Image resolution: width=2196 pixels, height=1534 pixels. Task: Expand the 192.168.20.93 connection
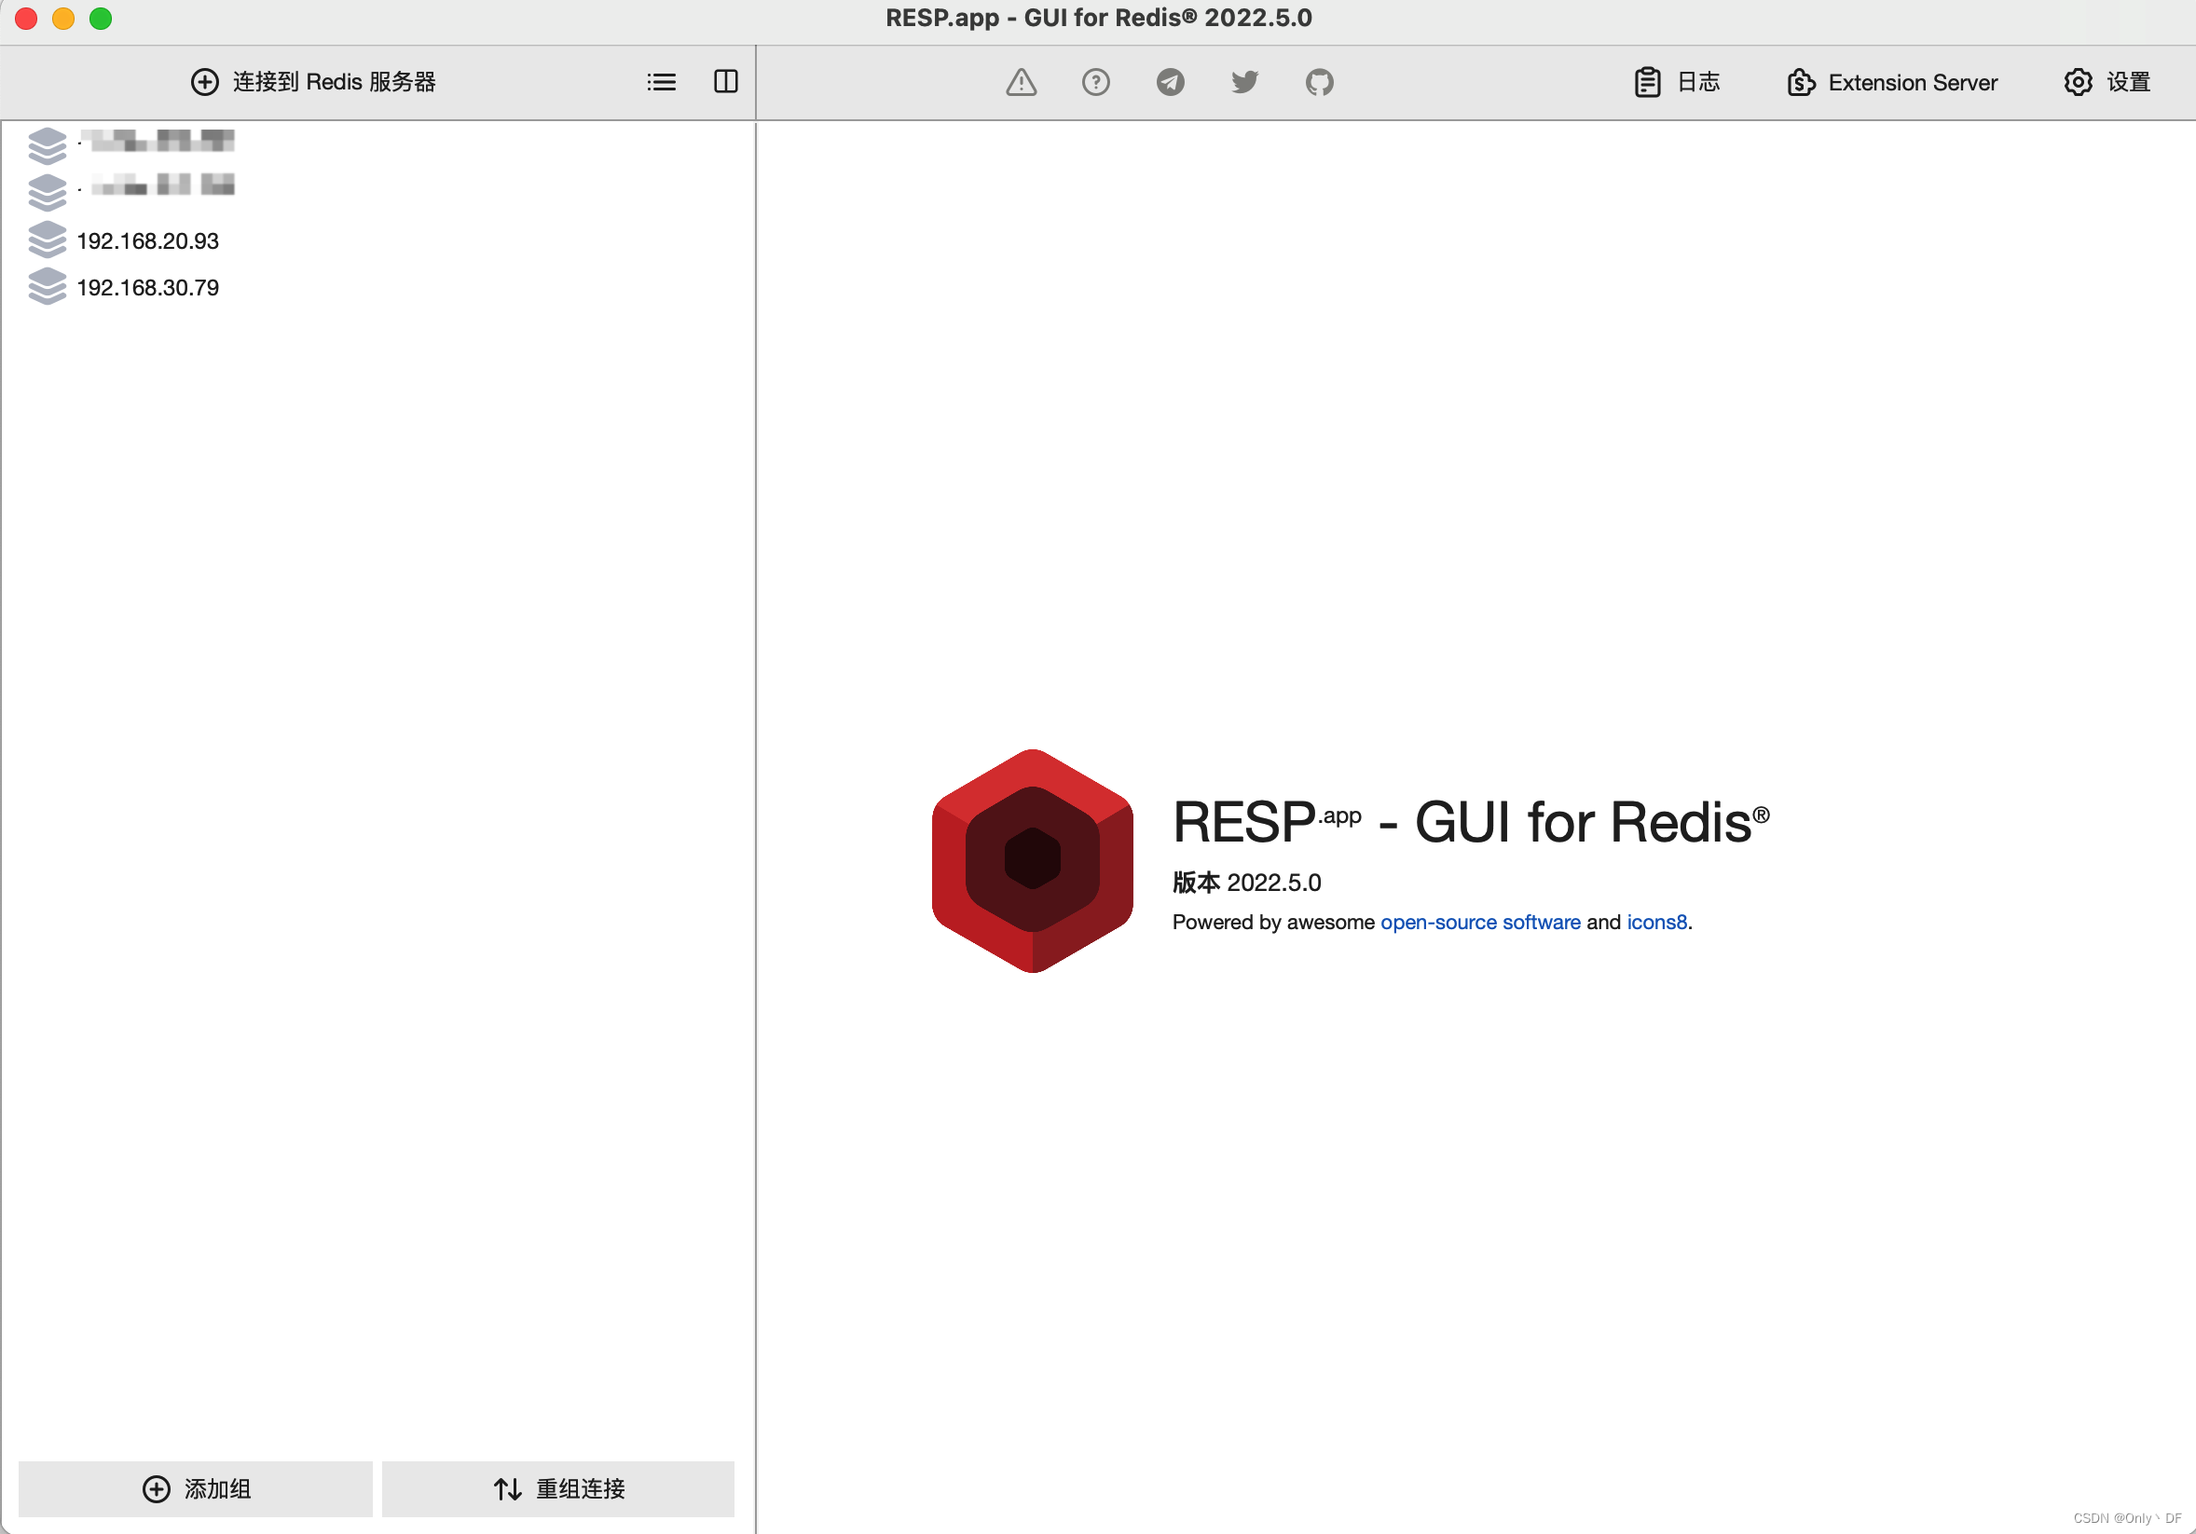147,241
